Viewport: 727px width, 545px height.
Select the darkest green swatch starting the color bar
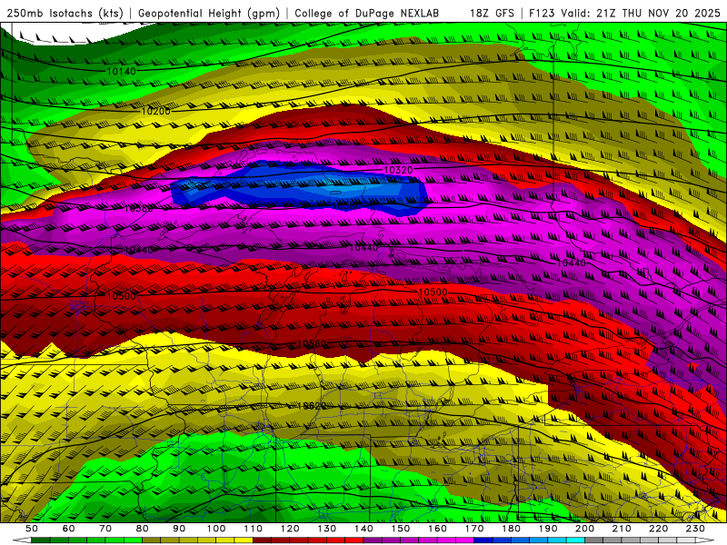click(41, 540)
